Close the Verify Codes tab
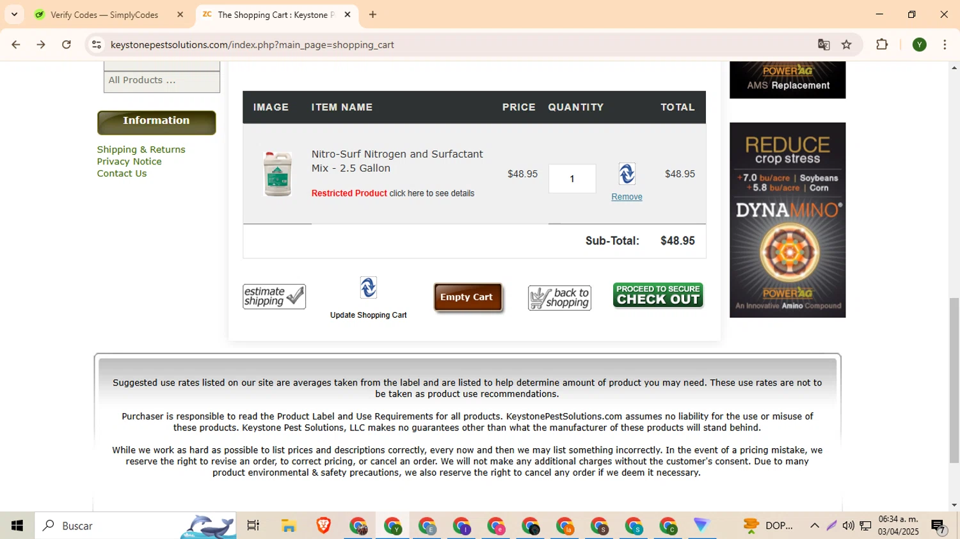Screen dimensions: 960x539 tap(180, 15)
